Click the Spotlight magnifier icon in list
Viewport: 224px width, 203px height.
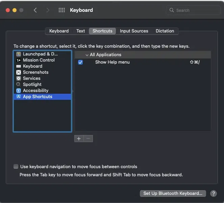pyautogui.click(x=19, y=85)
